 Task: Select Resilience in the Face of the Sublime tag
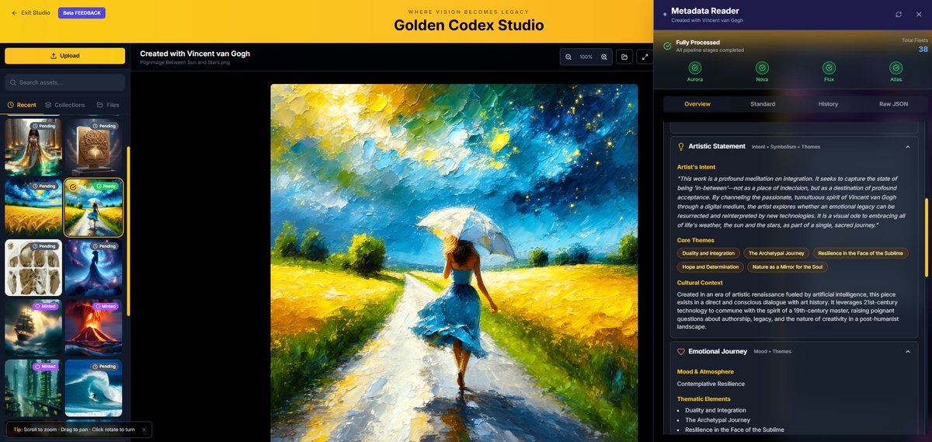pyautogui.click(x=861, y=253)
